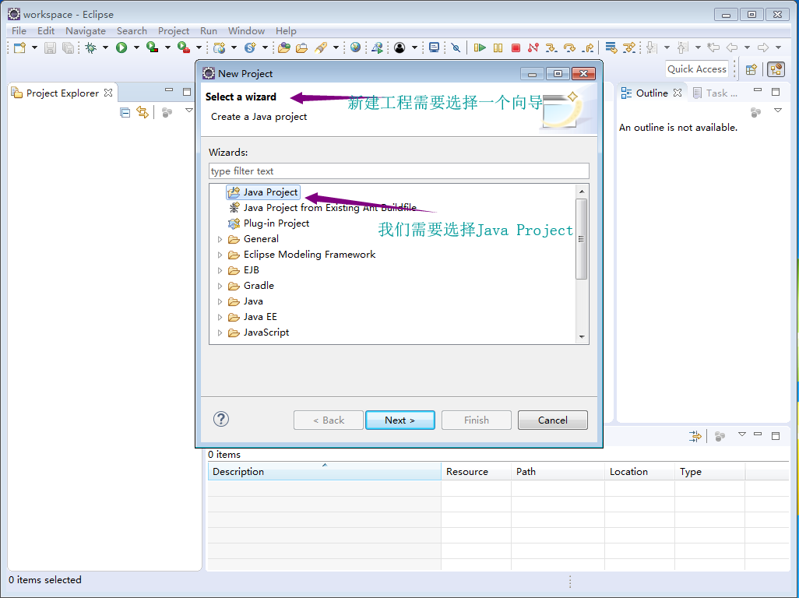Click the New Dynamic Web Project icon
The image size is (799, 598).
(x=219, y=47)
